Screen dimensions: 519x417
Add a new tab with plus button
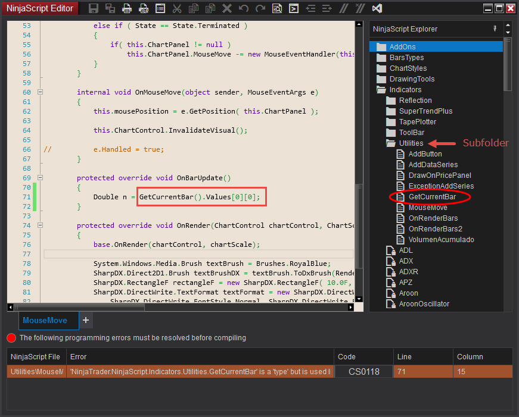[86, 321]
